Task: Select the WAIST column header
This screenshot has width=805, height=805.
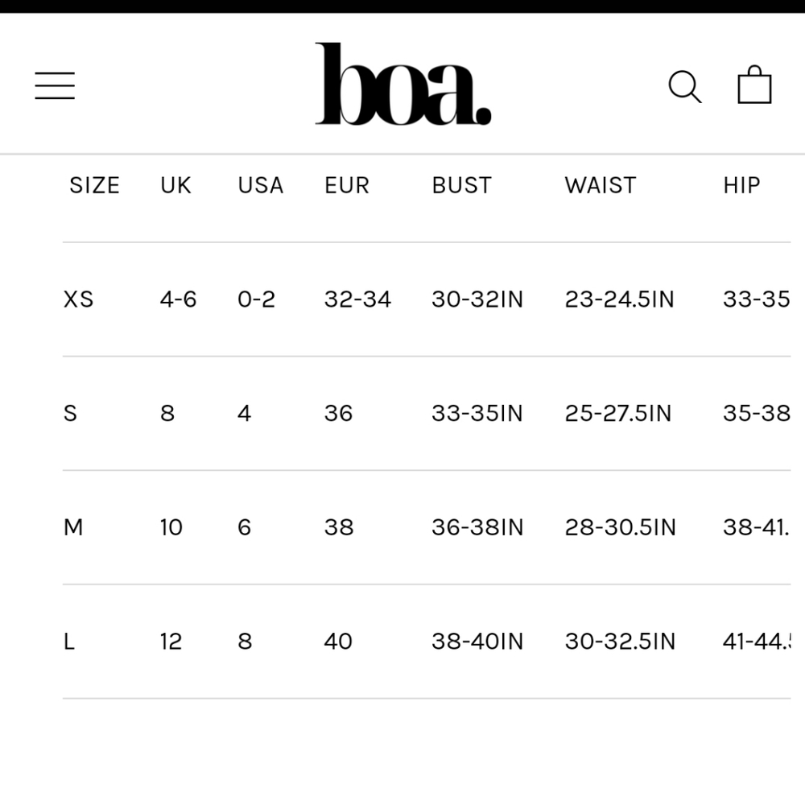Action: [601, 185]
